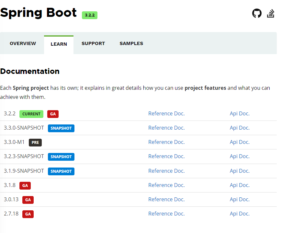Open Reference Doc. for 3.3.0-SNAPSHOT

[166, 128]
